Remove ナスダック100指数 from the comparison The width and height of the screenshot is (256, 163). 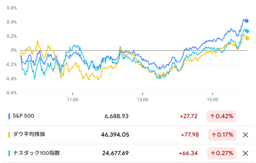pyautogui.click(x=245, y=153)
